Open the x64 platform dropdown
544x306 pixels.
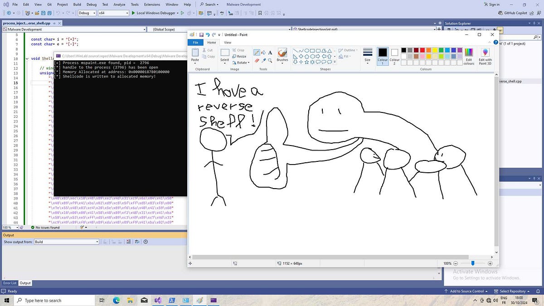point(113,13)
